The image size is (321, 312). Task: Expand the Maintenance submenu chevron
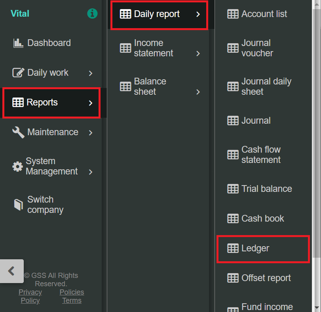(x=91, y=133)
